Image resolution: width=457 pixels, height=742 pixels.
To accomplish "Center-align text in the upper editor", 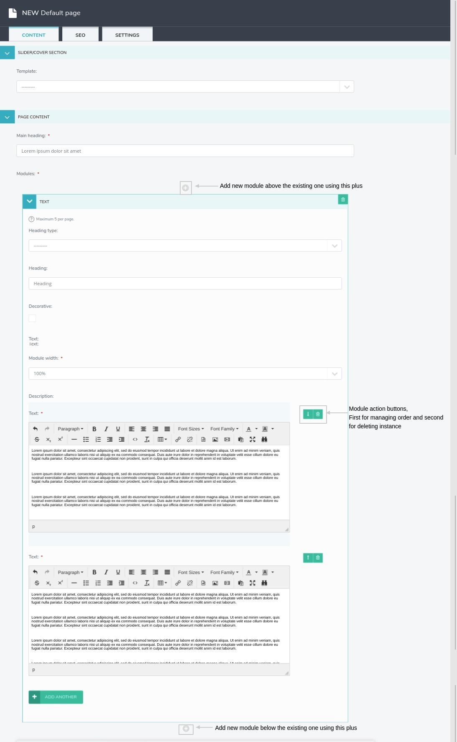I will 143,429.
